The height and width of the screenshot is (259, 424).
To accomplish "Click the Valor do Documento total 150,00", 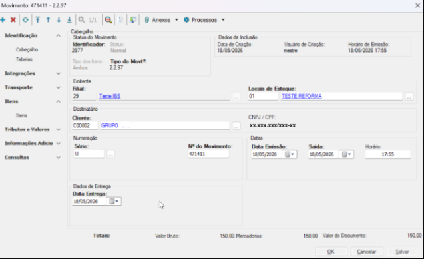I will 414,236.
